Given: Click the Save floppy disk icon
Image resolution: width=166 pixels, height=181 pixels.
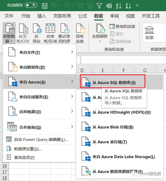Looking at the screenshot, I should tap(45, 5).
